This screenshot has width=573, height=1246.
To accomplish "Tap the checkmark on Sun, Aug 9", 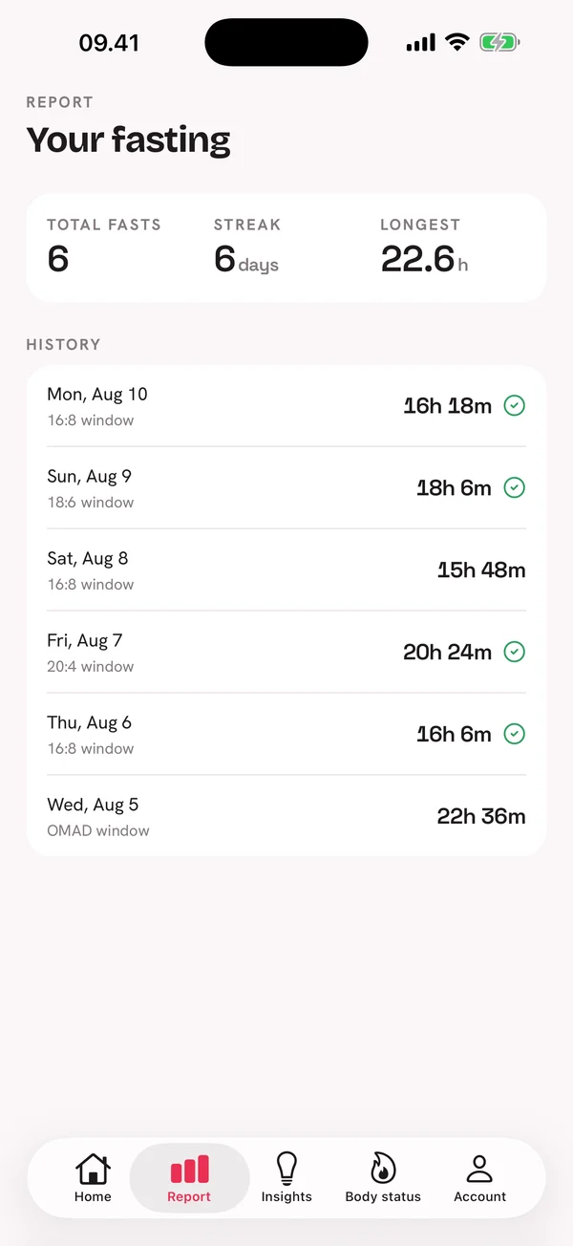I will 514,488.
